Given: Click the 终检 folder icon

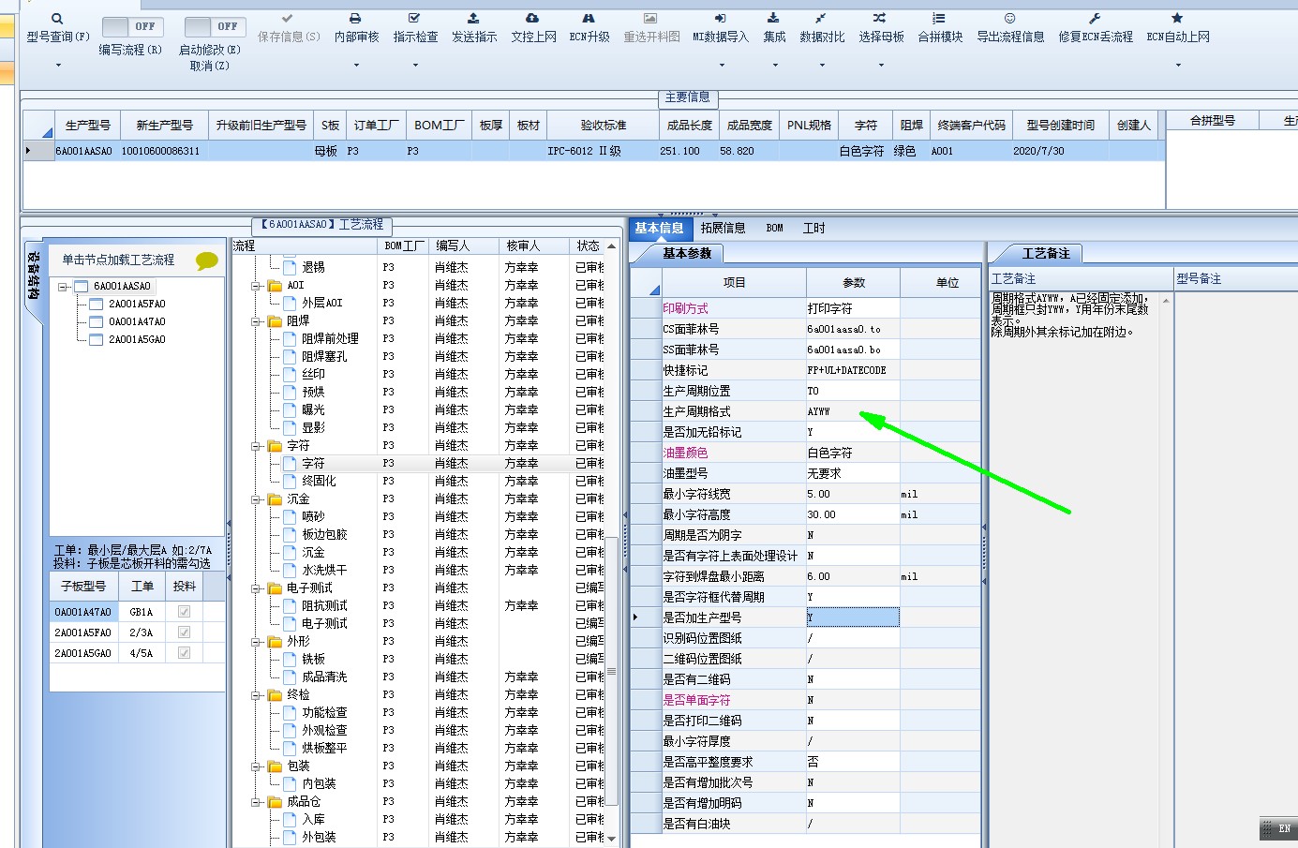Looking at the screenshot, I should click(x=275, y=695).
